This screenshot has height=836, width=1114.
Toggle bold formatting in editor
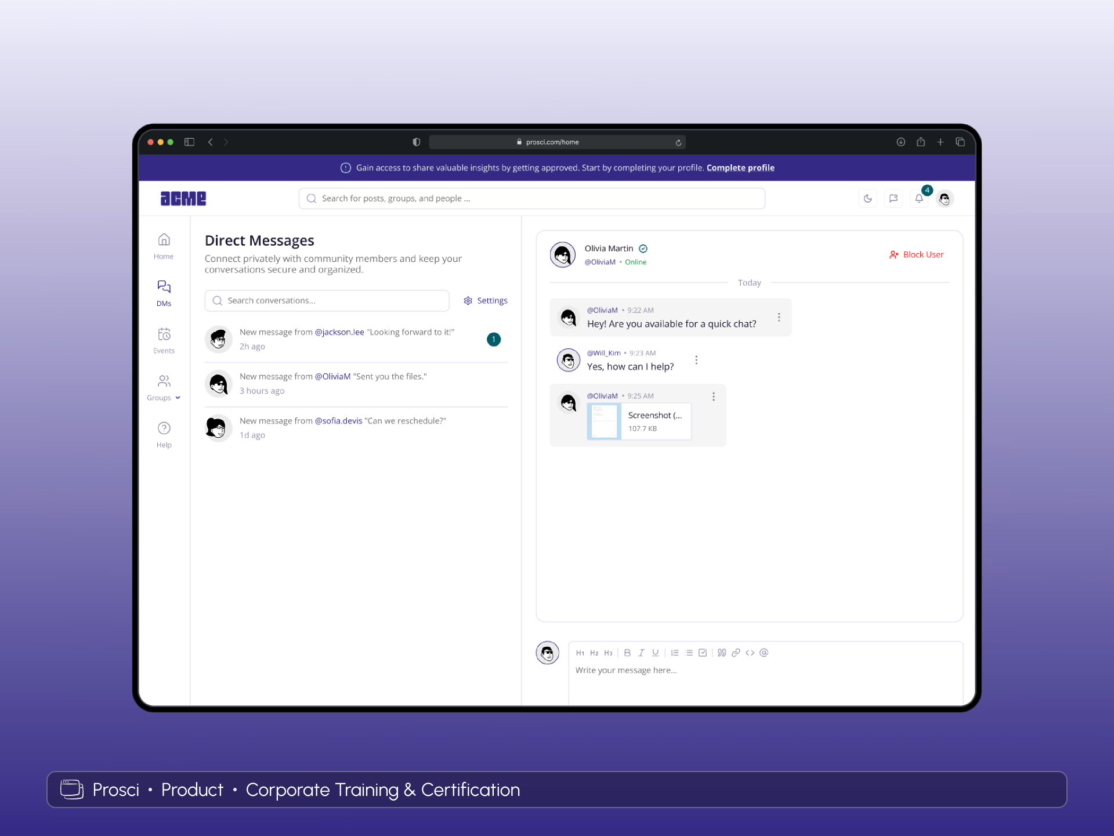coord(627,653)
